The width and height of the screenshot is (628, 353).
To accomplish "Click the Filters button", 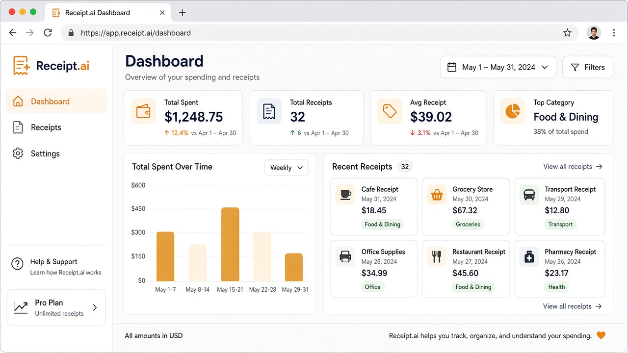I will [588, 67].
